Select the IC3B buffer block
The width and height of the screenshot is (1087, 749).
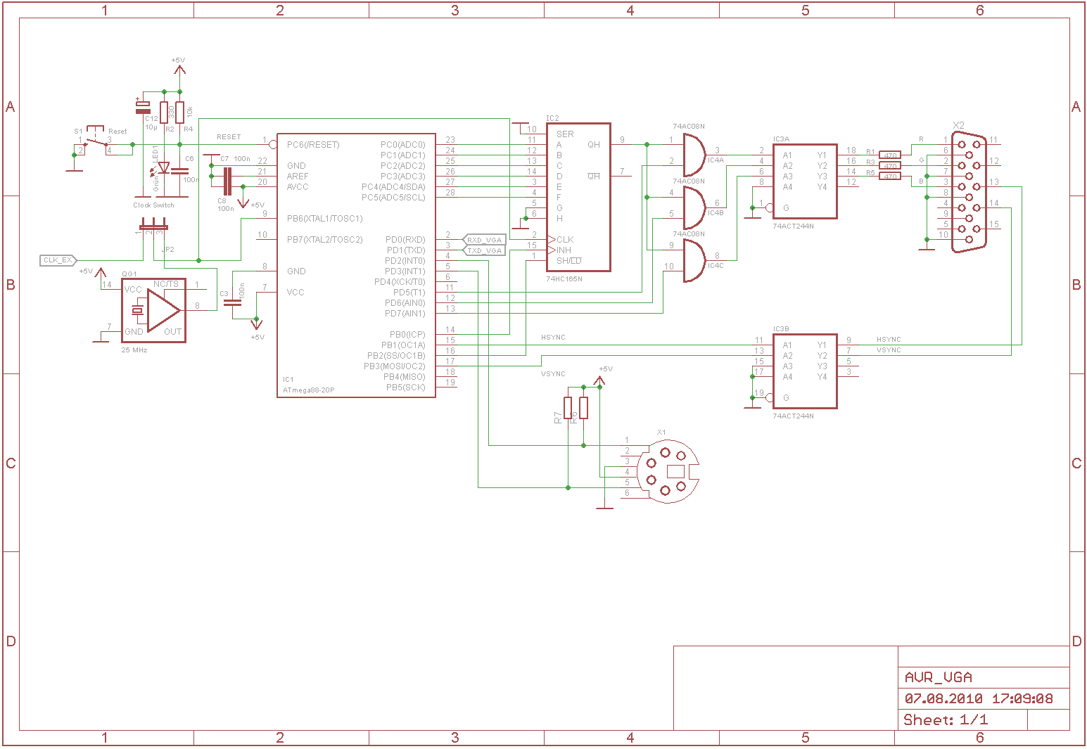805,371
